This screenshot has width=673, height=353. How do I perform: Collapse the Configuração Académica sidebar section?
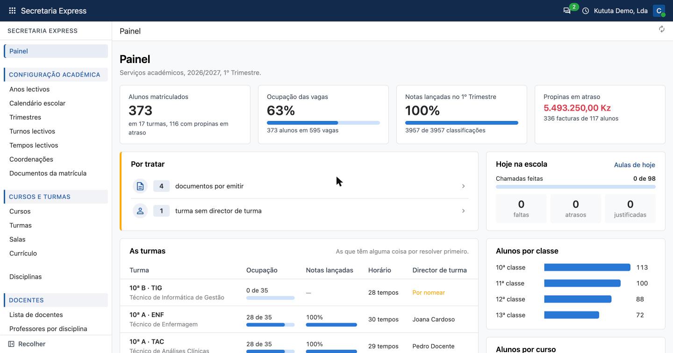(56, 75)
